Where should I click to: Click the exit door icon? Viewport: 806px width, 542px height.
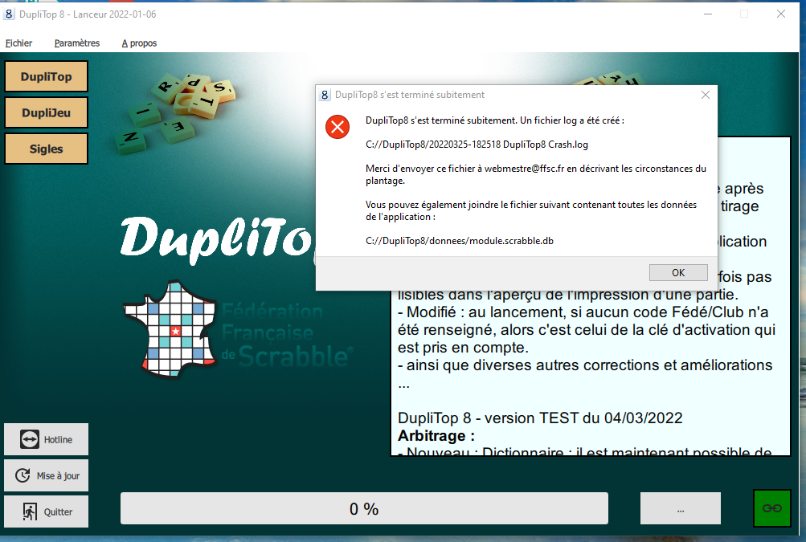[x=30, y=511]
